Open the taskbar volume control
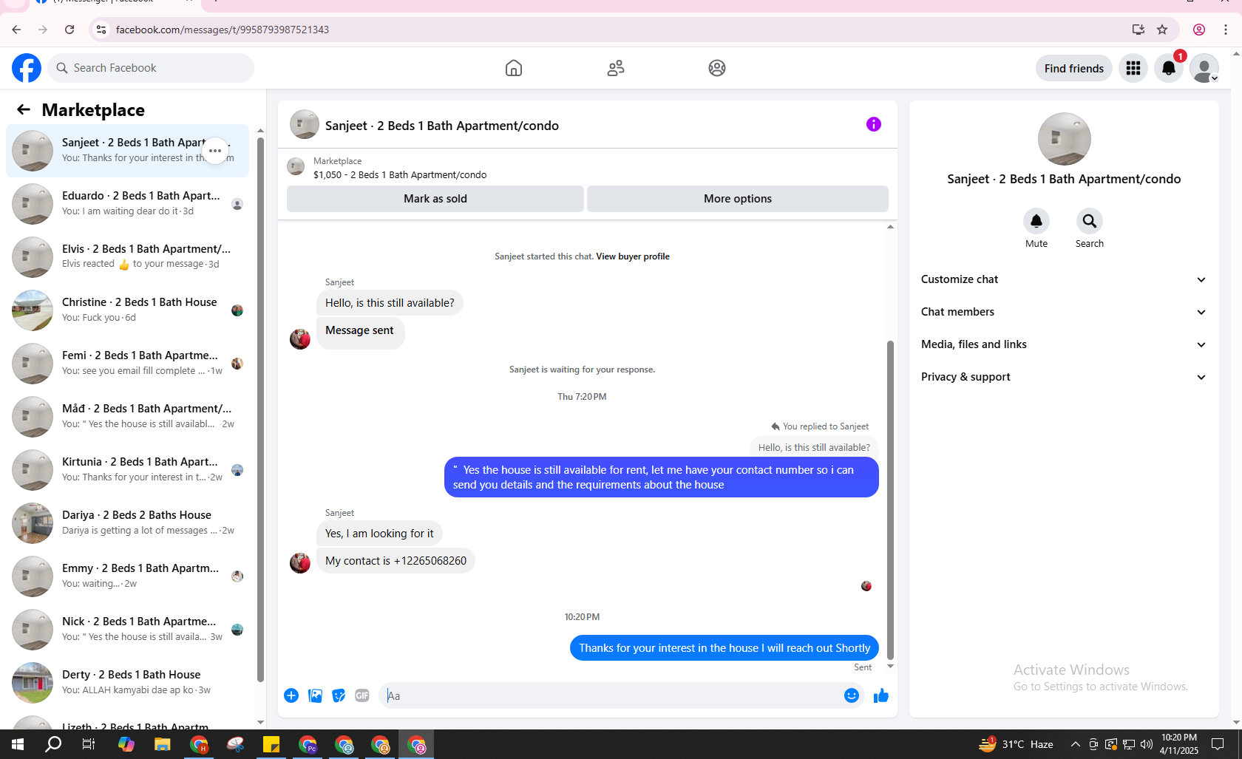1242x759 pixels. [1147, 744]
